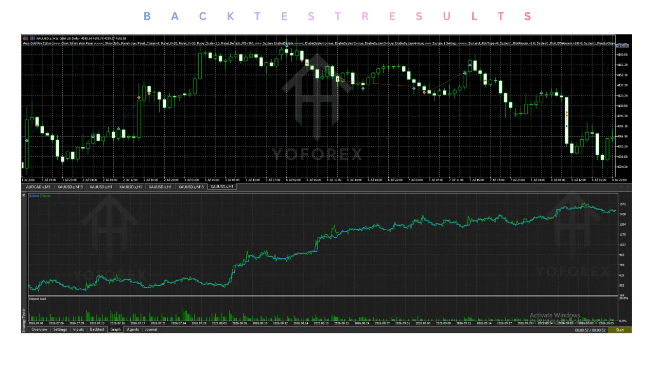659x370 pixels.
Task: Close the Strategy Tester panel with the X
Action: (23, 195)
